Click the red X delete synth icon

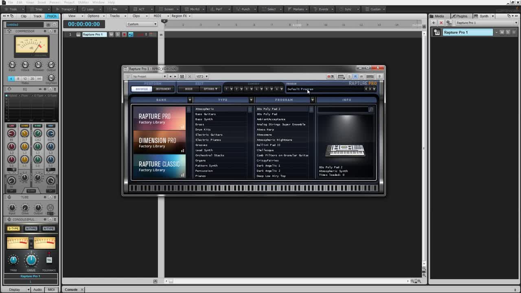(x=441, y=23)
